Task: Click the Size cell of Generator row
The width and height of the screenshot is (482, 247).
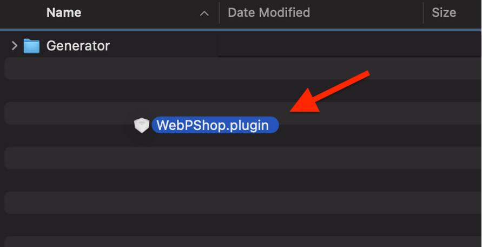Action: tap(452, 46)
